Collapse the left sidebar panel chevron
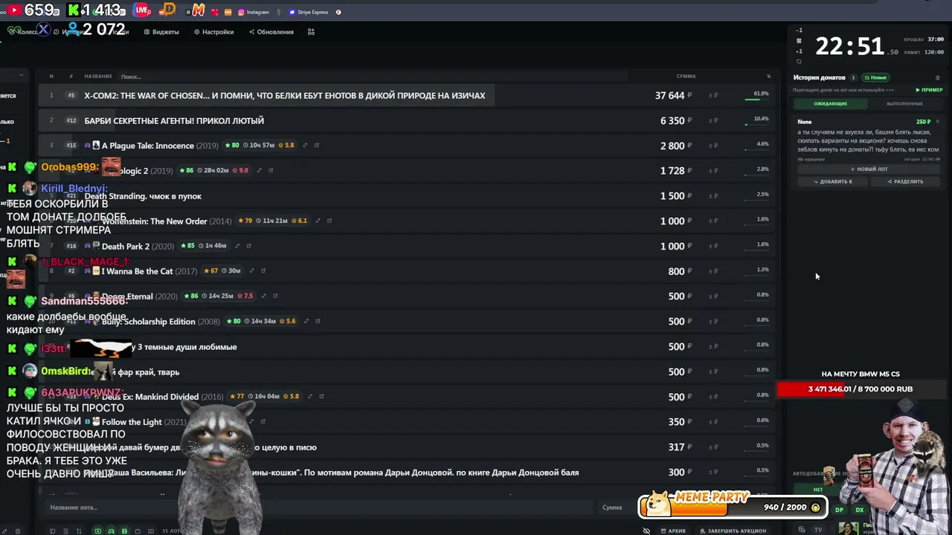The image size is (952, 535). pyautogui.click(x=21, y=76)
